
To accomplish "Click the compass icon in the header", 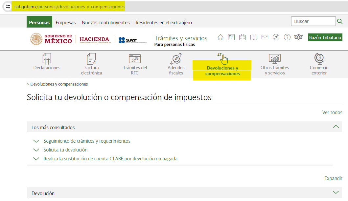I will (x=276, y=37).
